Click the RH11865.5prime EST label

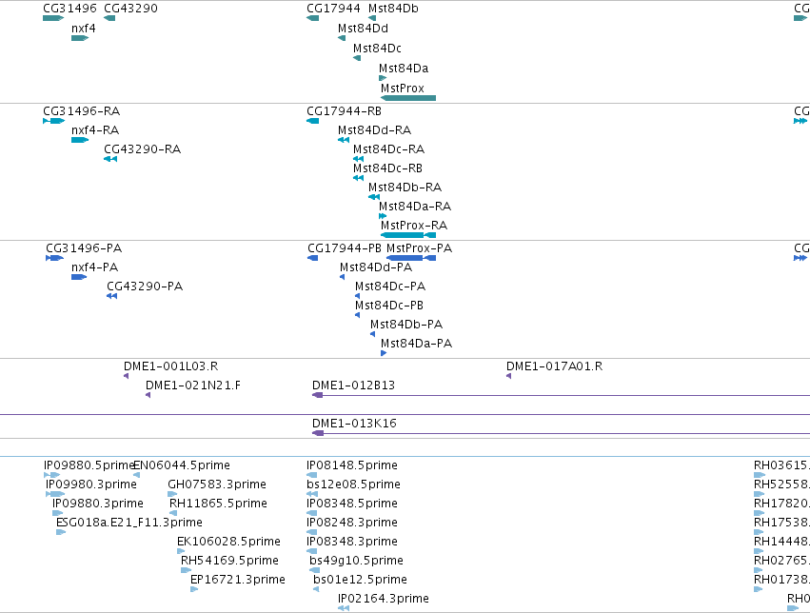[218, 504]
